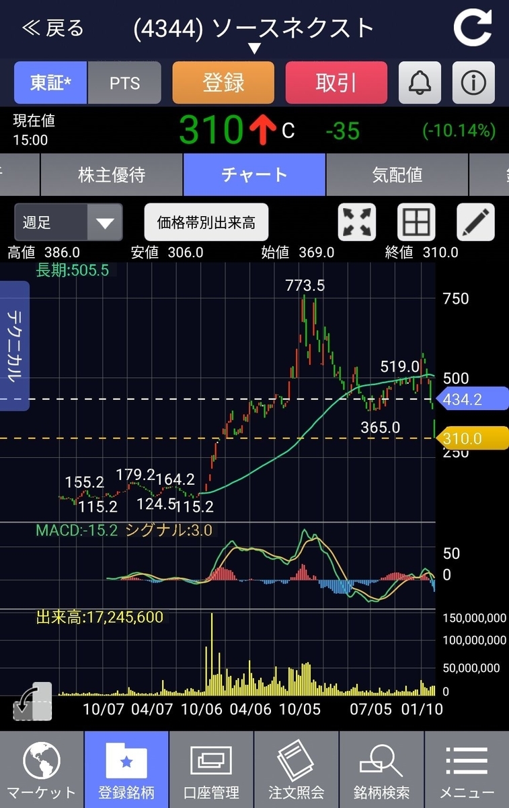Viewport: 509px width, 808px height.
Task: Select チャート tab
Action: click(x=254, y=175)
